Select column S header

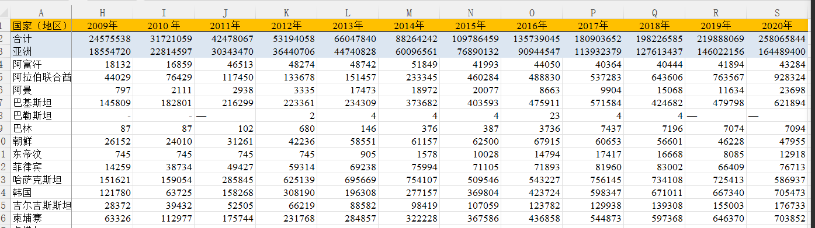click(x=778, y=12)
